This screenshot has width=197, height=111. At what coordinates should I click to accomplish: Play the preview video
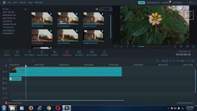click(127, 47)
